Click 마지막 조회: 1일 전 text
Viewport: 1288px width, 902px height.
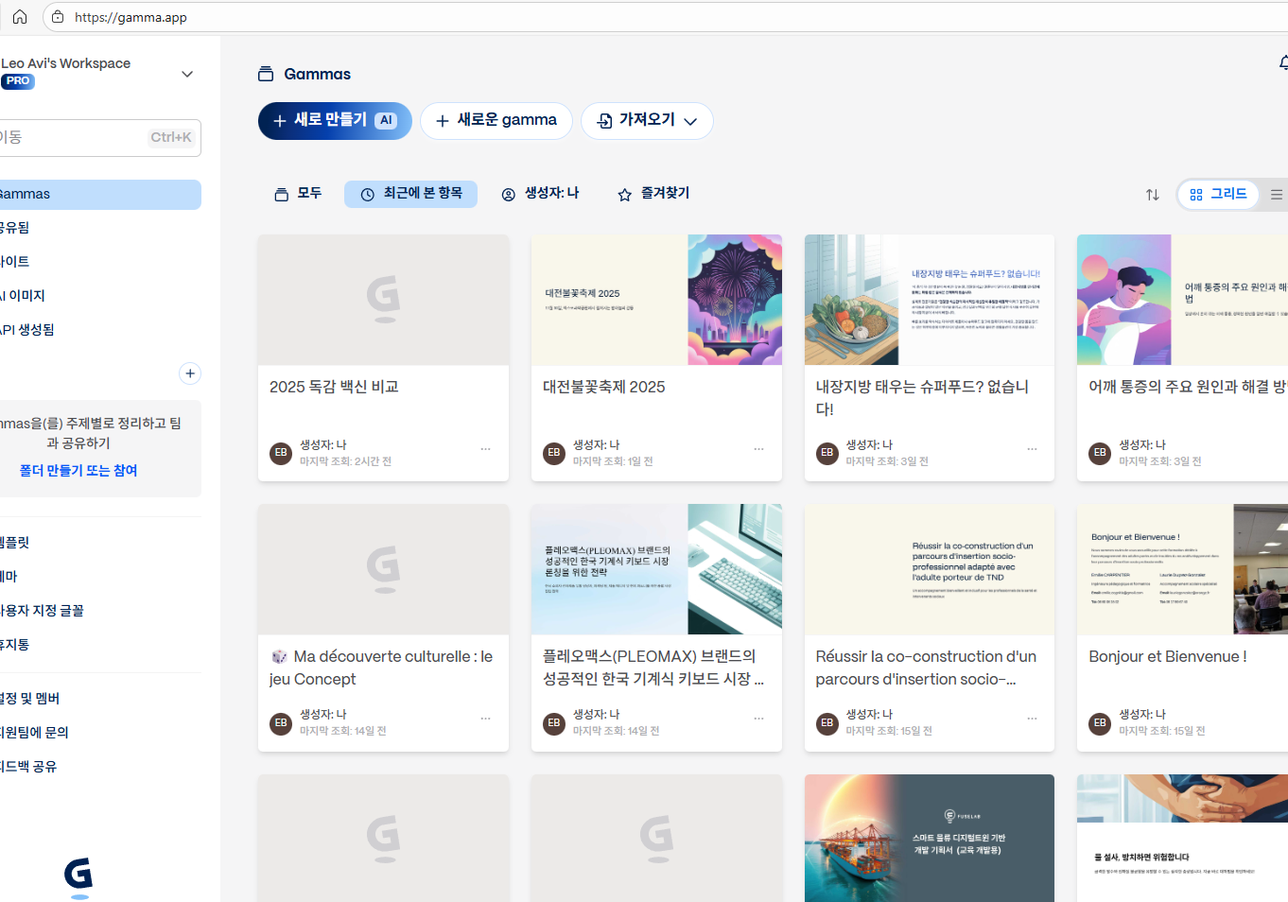click(613, 462)
